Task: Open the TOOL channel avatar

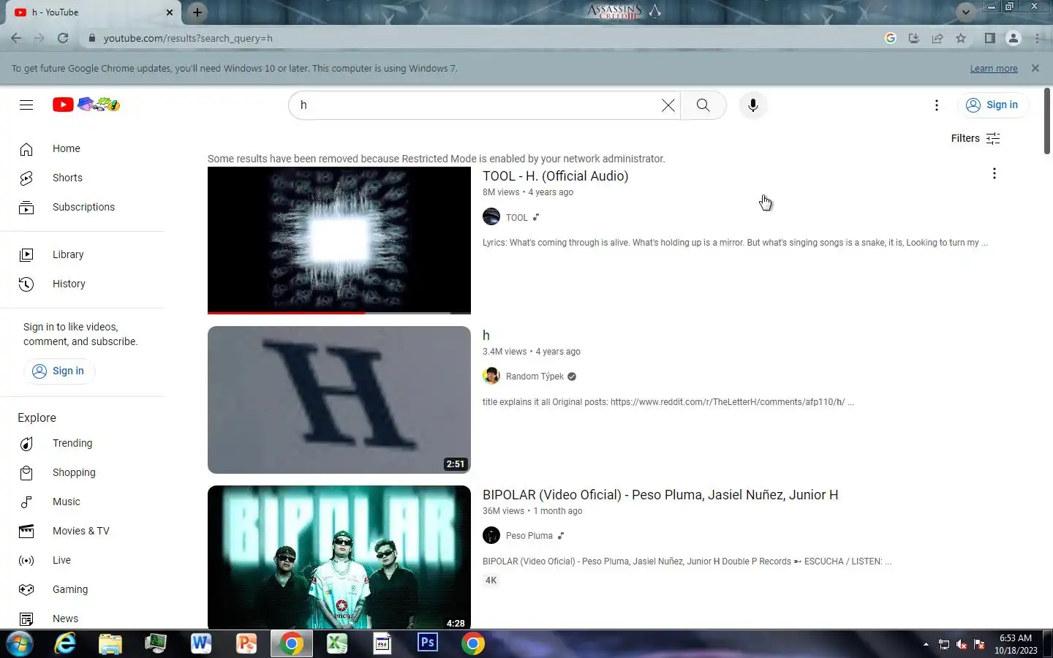Action: pos(491,217)
